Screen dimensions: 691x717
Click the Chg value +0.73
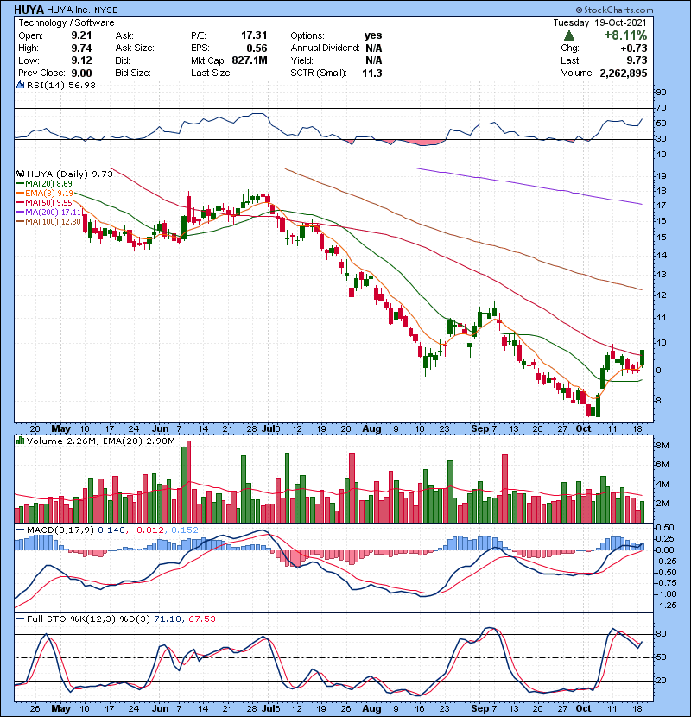point(633,48)
